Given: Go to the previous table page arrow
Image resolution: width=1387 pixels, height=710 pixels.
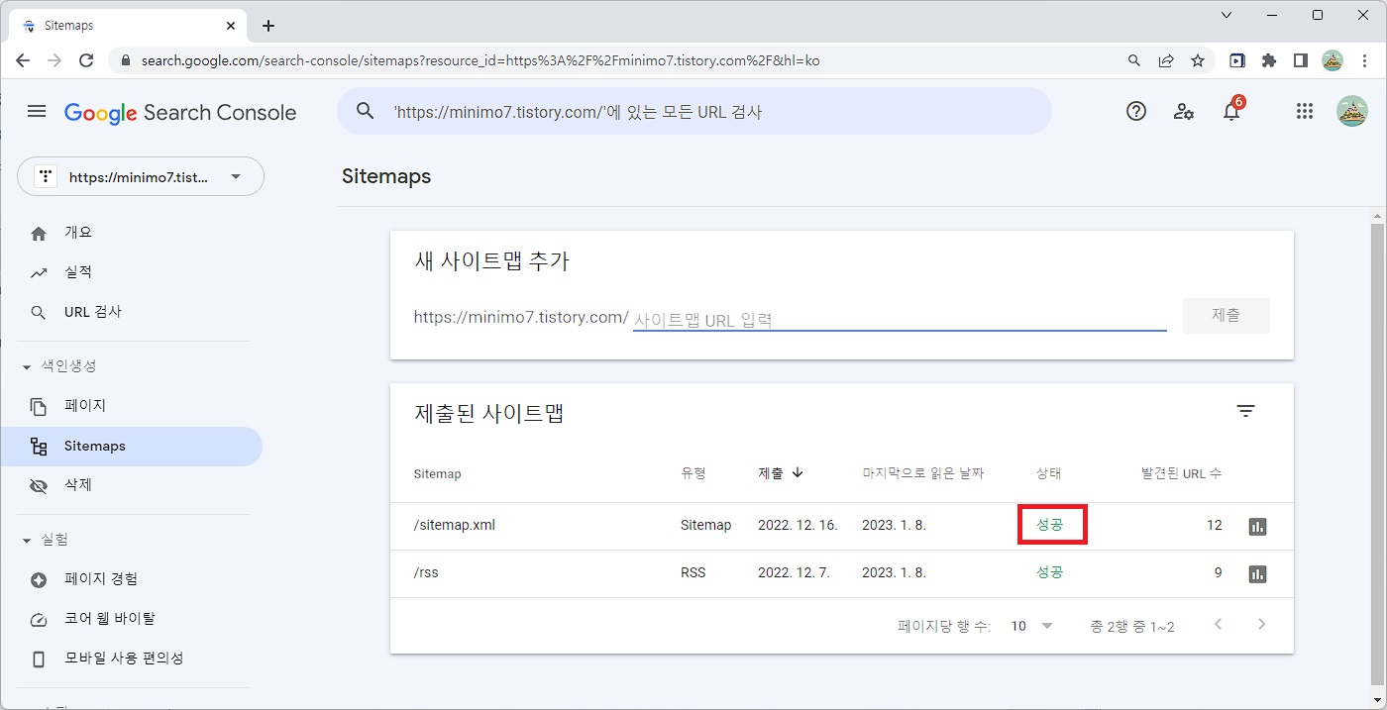Looking at the screenshot, I should click(1219, 625).
